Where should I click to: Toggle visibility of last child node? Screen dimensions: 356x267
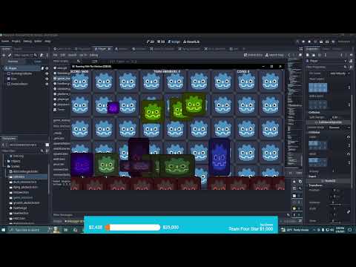(x=47, y=84)
